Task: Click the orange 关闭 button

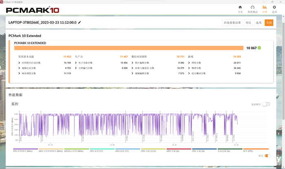Action: [269, 23]
